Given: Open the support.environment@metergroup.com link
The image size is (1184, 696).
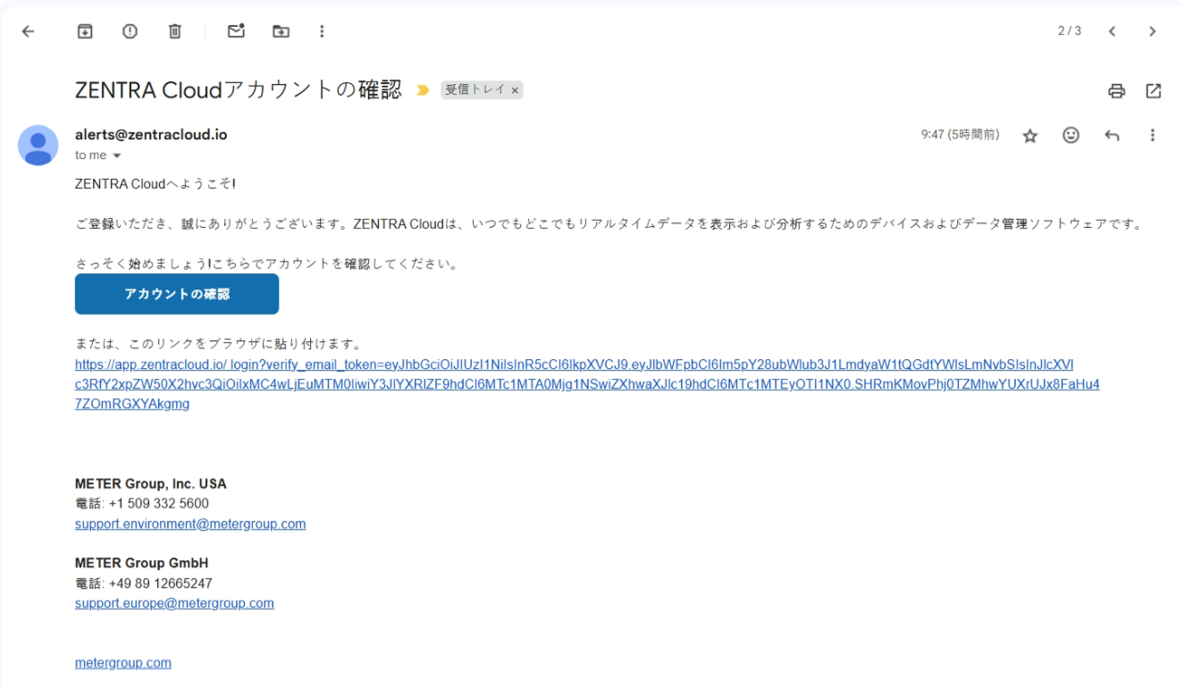Looking at the screenshot, I should coord(190,524).
